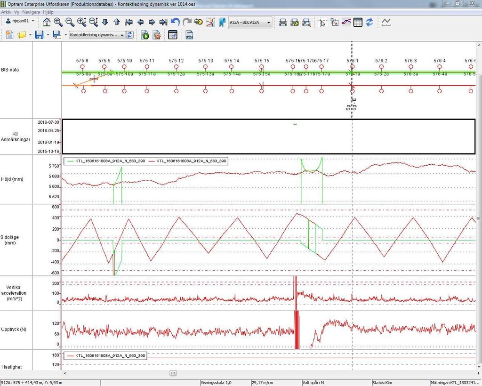Screen dimensions: 482x386
Task: Click the vertical scrollbar down arrow
Action: point(479,367)
